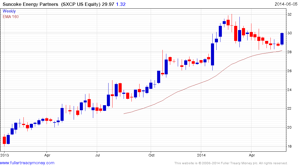The height and width of the screenshot is (167, 300).
Task: Click the Apr axis label after 2014
Action: coord(252,155)
